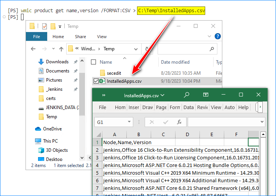Select Excel column D header
Image resolution: width=276 pixels, height=196 pixels.
(187, 135)
